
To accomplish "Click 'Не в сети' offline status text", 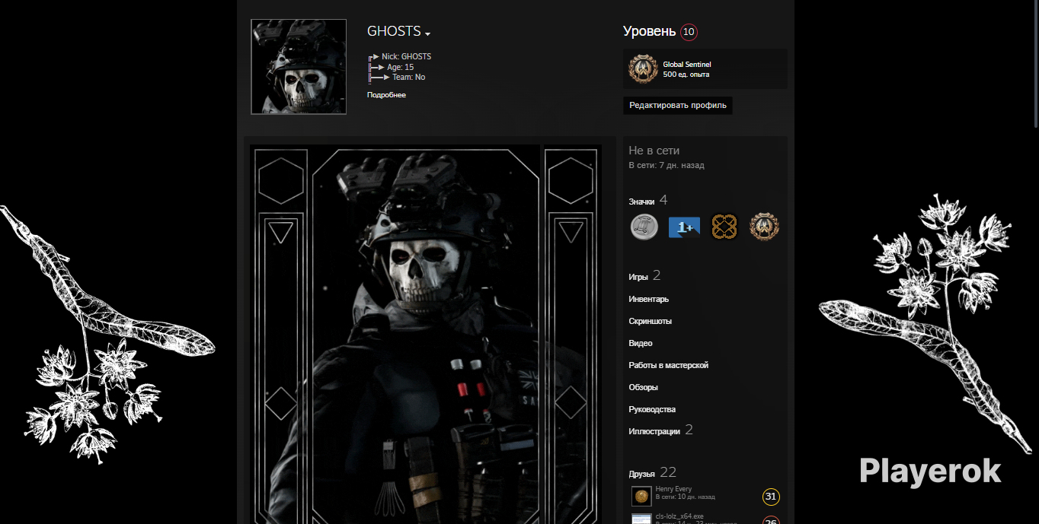I will click(x=654, y=151).
